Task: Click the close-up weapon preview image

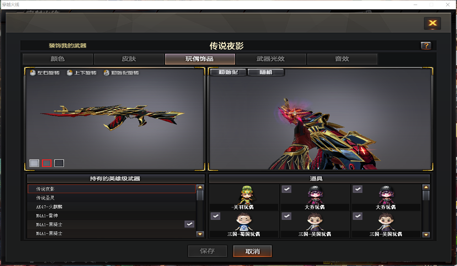Action: (x=320, y=119)
